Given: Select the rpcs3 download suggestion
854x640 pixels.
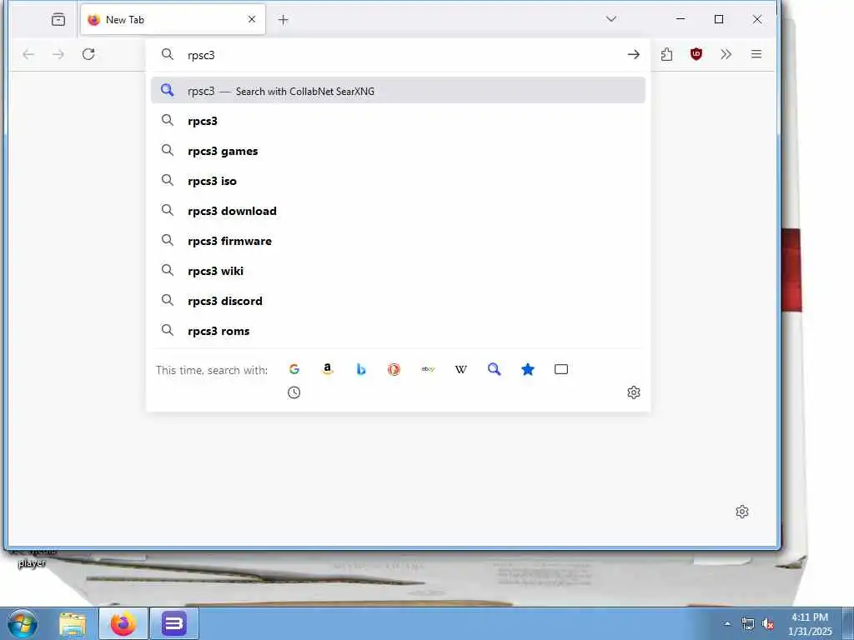Looking at the screenshot, I should [398, 211].
